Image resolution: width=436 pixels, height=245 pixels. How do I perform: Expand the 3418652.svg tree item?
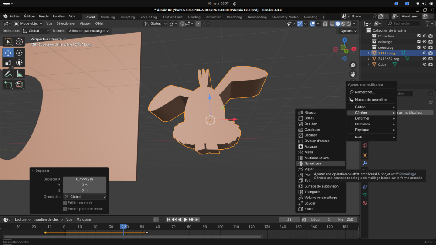click(x=368, y=59)
